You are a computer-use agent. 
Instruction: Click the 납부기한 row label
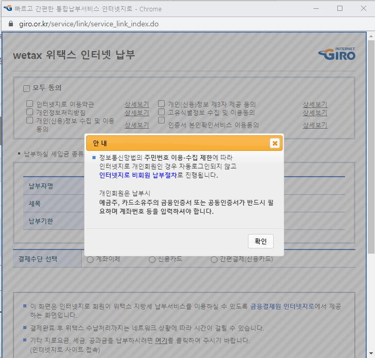tap(41, 221)
